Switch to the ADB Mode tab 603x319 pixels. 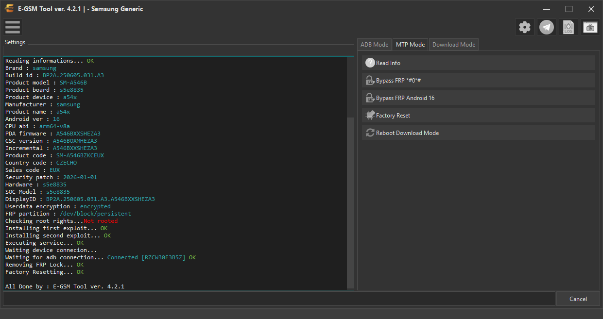[374, 45]
